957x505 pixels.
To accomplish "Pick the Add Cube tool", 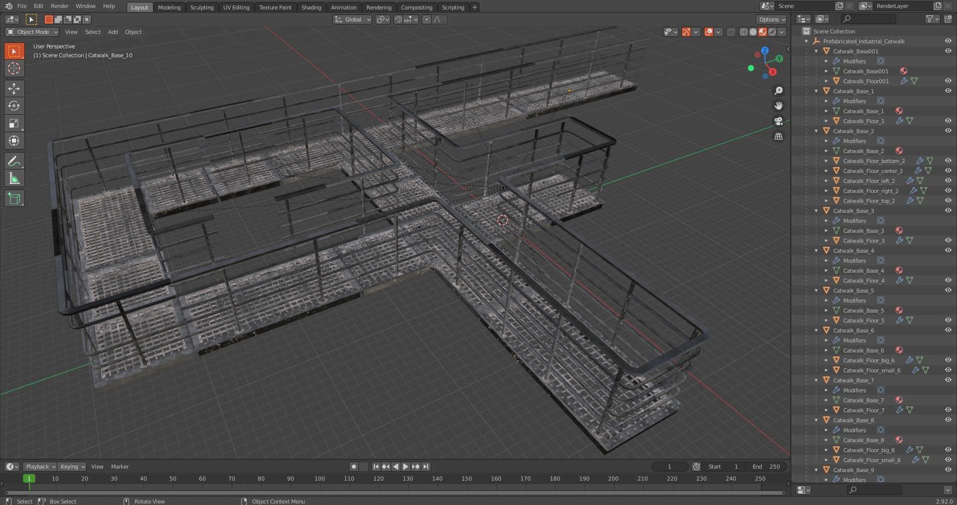I will (14, 198).
